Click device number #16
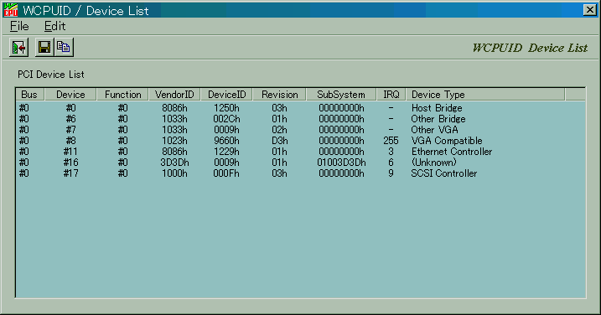This screenshot has height=315, width=601. pyautogui.click(x=70, y=163)
